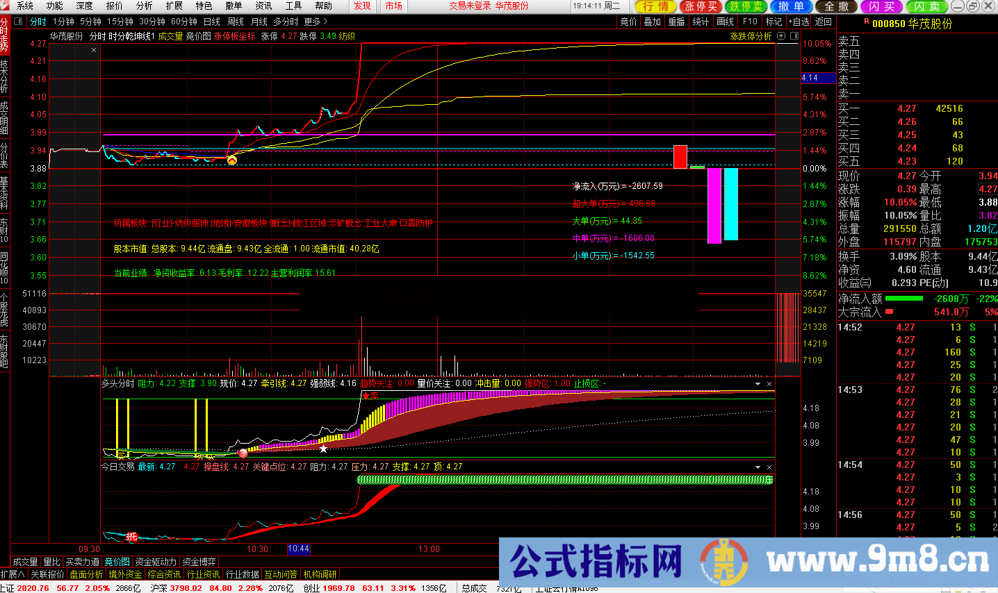Click the red bar in the capital flow chart
This screenshot has width=998, height=593.
click(x=680, y=156)
